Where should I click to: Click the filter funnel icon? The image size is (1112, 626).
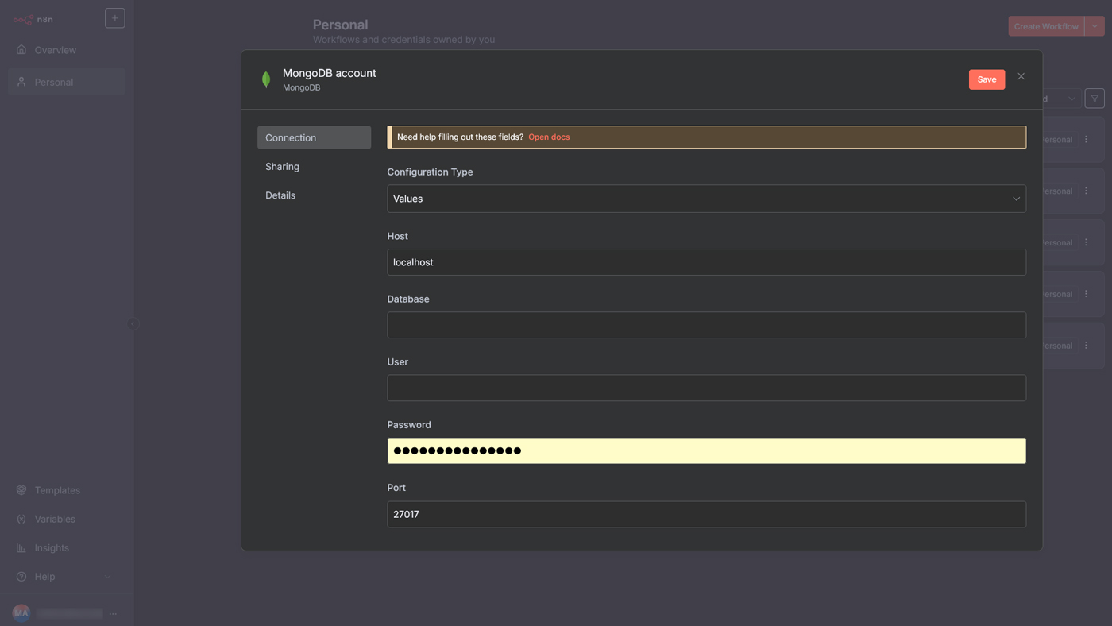(1095, 99)
